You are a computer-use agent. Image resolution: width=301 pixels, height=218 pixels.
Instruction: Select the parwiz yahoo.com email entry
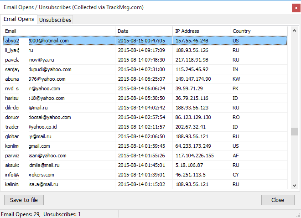pyautogui.click(x=36, y=156)
